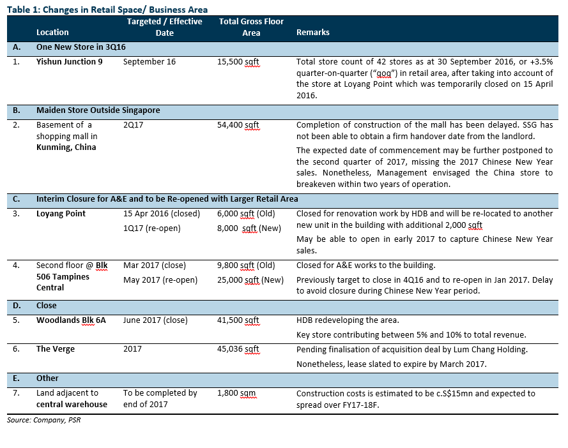Image resolution: width=568 pixels, height=448 pixels.
Task: Click the 'Loyang Point' location cell
Action: (61, 214)
